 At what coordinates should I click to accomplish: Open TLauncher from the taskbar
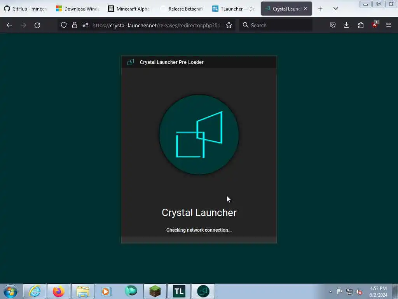[179, 291]
